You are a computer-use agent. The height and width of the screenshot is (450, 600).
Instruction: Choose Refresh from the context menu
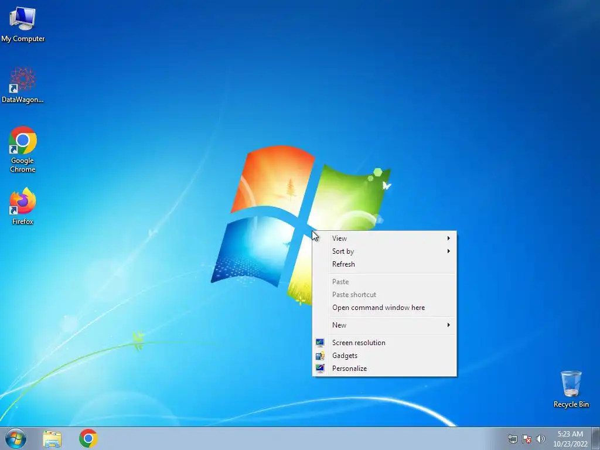tap(384, 264)
